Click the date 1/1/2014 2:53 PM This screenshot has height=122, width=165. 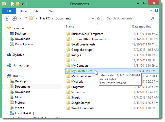coord(144,71)
